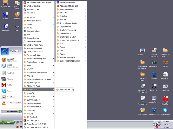Screen dimensions: 173x129
Task: Expand the Steam submenu
Action: pos(71,47)
